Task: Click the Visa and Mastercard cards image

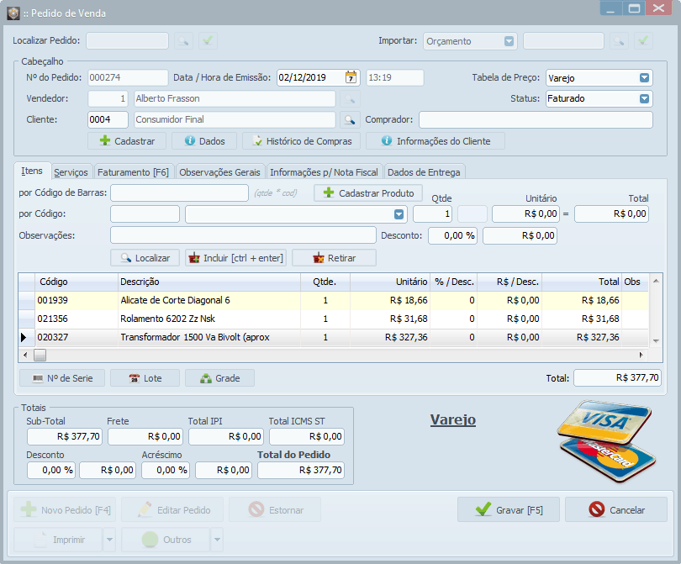Action: tap(606, 440)
